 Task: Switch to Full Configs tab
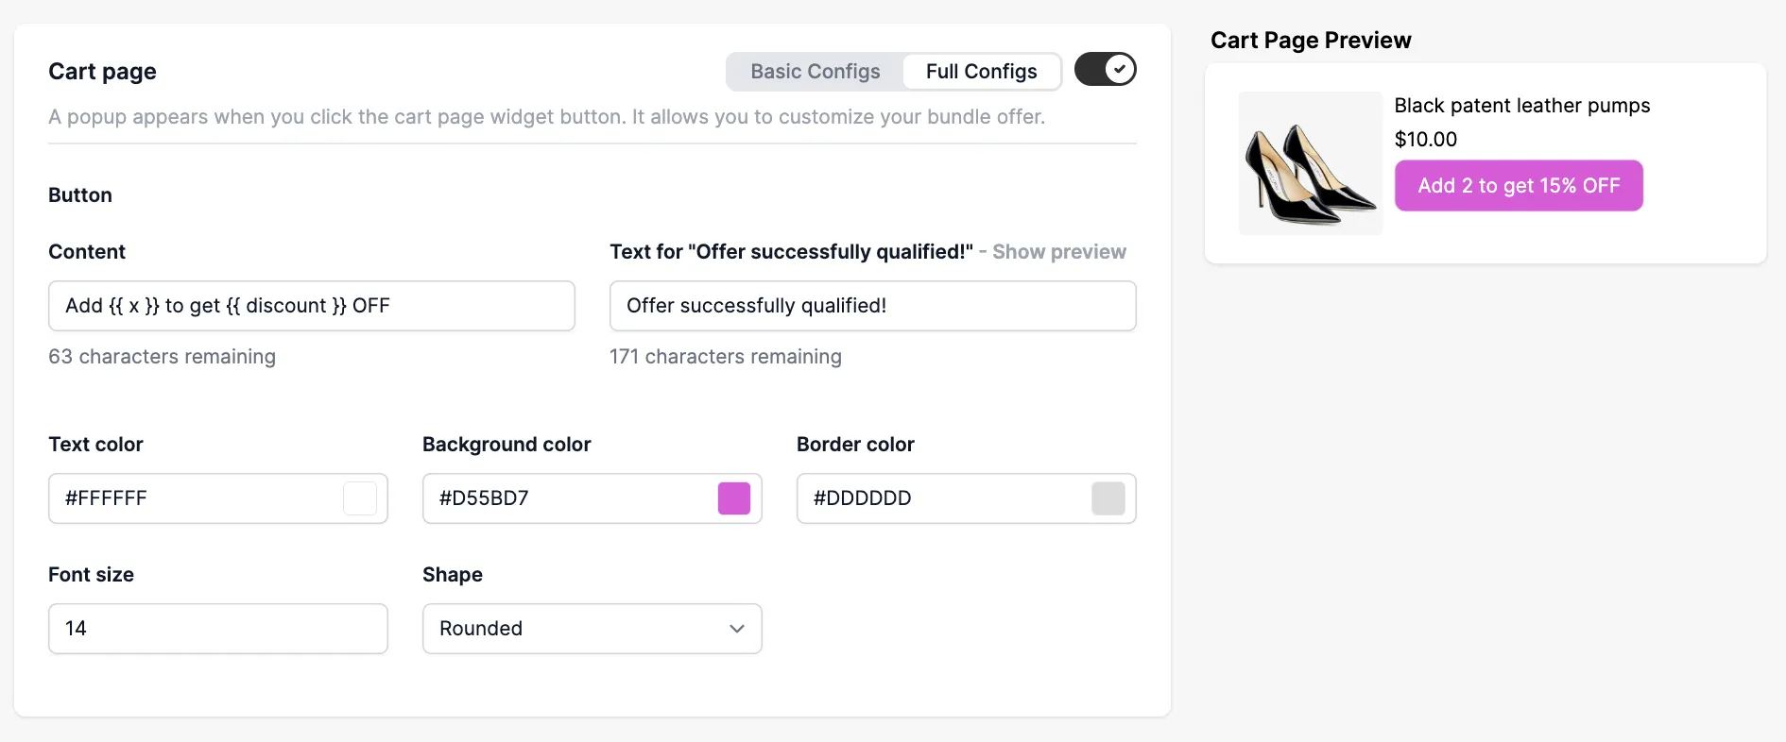[x=981, y=72]
